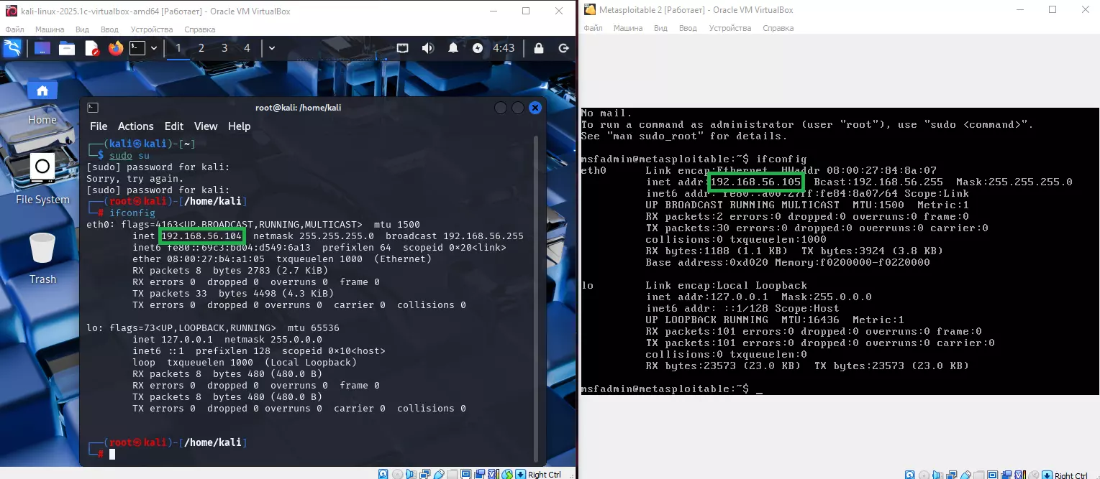Viewport: 1100px width, 479px height.
Task: Click the terminal window title bar icon
Action: [x=93, y=108]
